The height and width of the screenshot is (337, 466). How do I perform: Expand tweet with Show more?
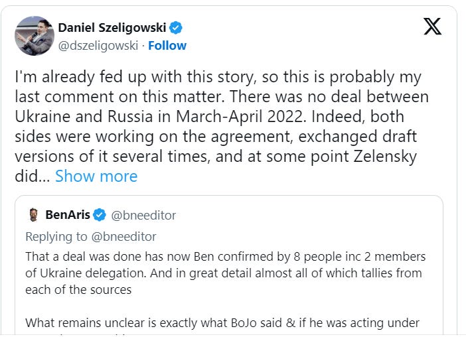click(x=96, y=176)
